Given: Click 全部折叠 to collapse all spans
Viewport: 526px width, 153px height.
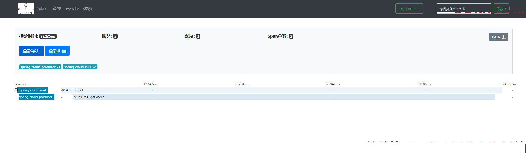Looking at the screenshot, I should tap(57, 51).
